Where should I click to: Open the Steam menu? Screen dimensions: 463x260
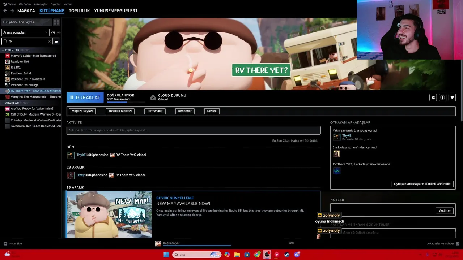point(9,4)
